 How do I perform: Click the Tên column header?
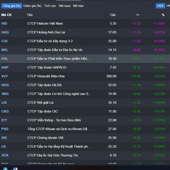[30, 15]
